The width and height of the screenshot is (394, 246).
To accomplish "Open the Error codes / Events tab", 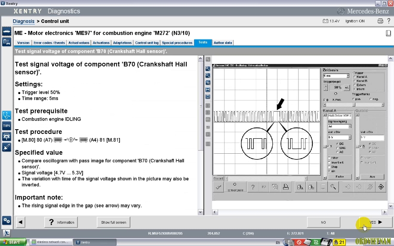I will [49, 43].
